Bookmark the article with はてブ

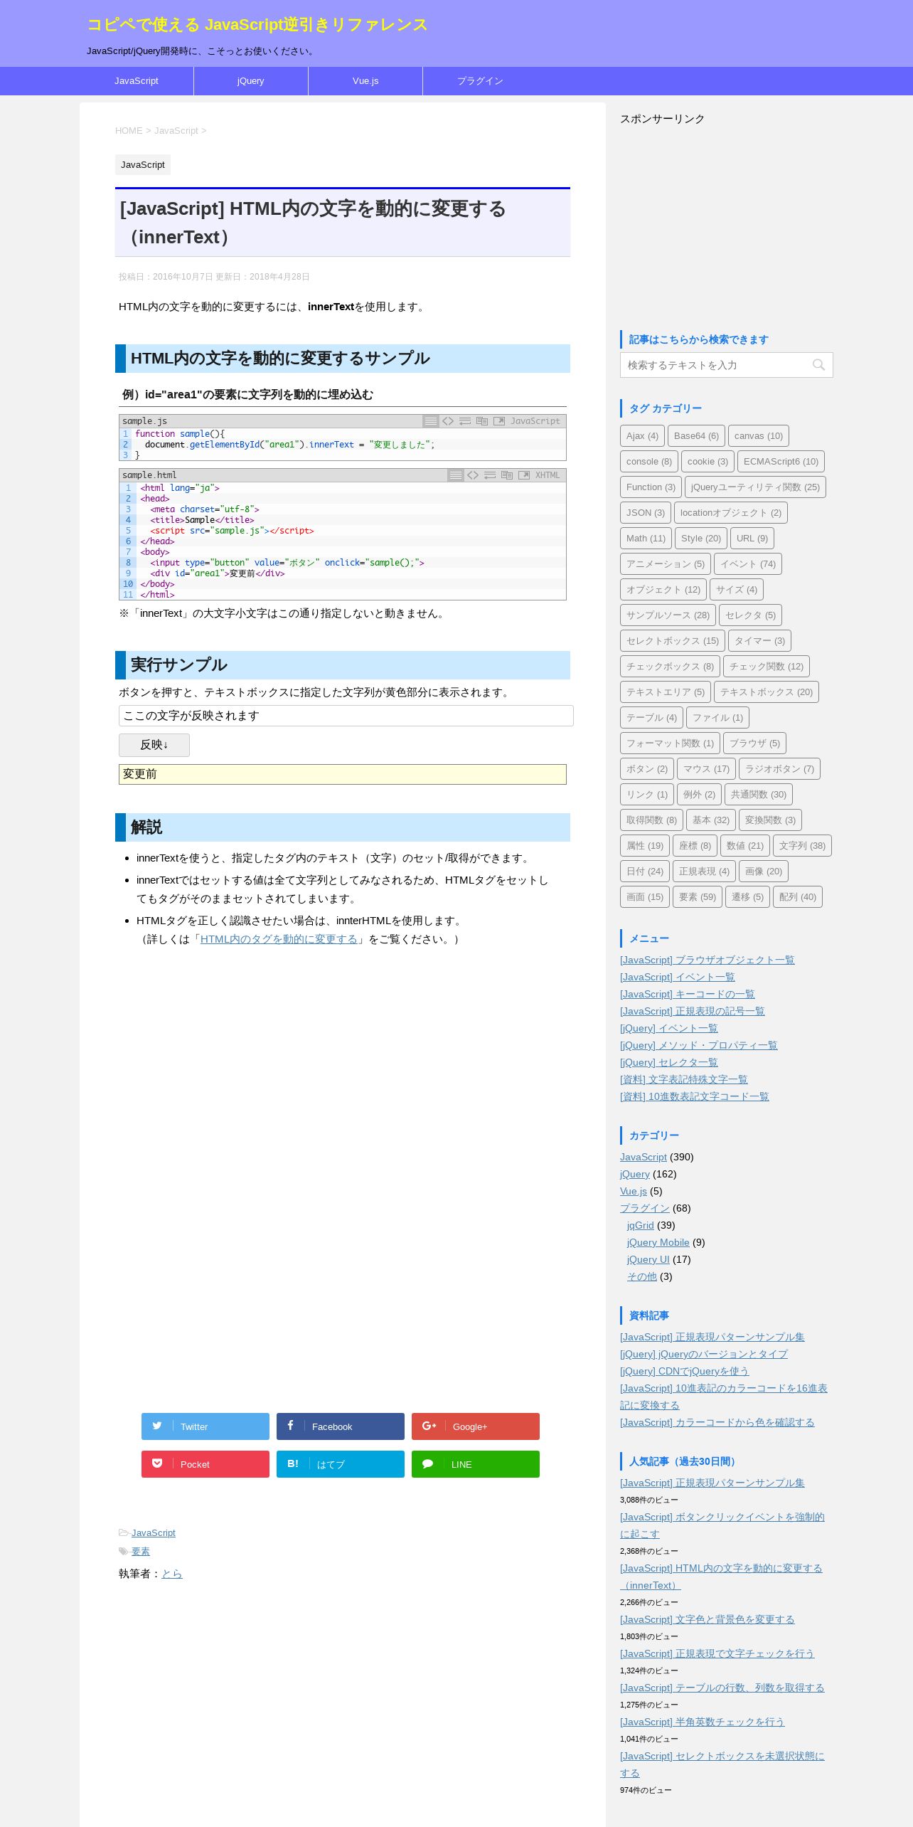341,1464
